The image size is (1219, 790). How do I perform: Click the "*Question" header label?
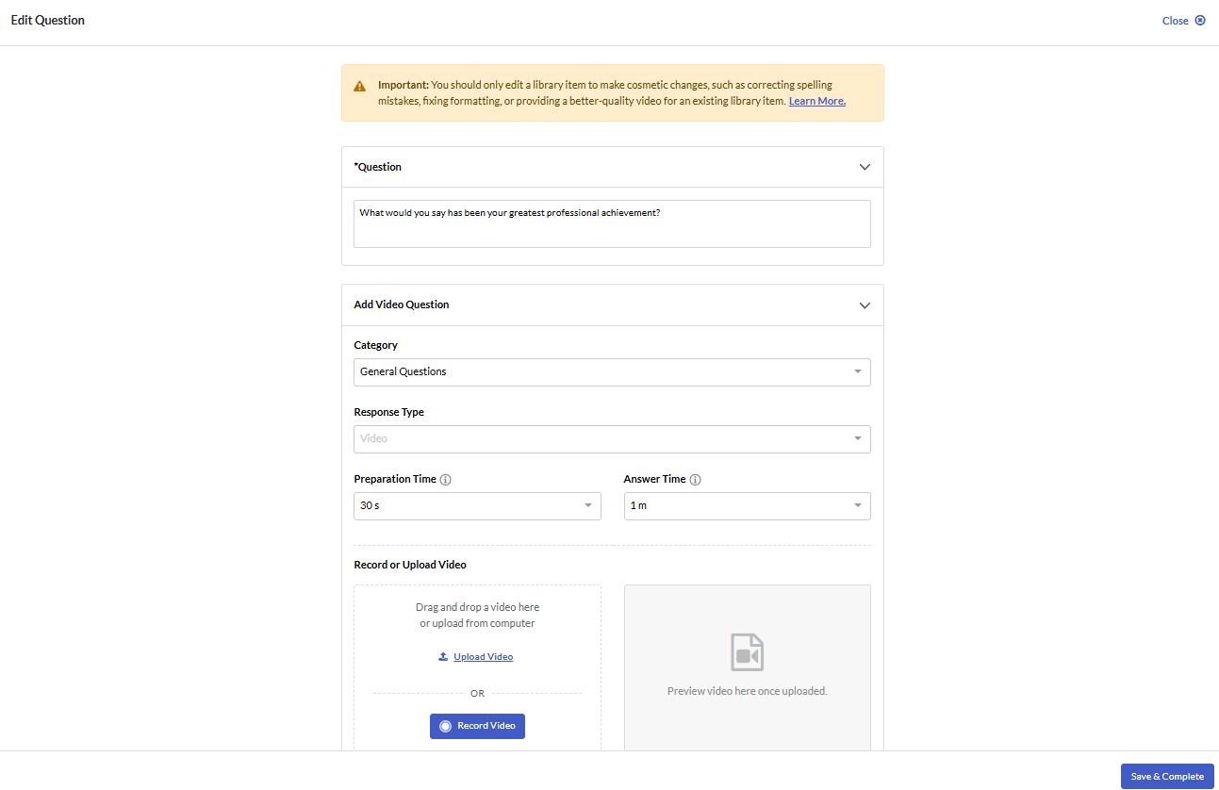[x=378, y=168]
